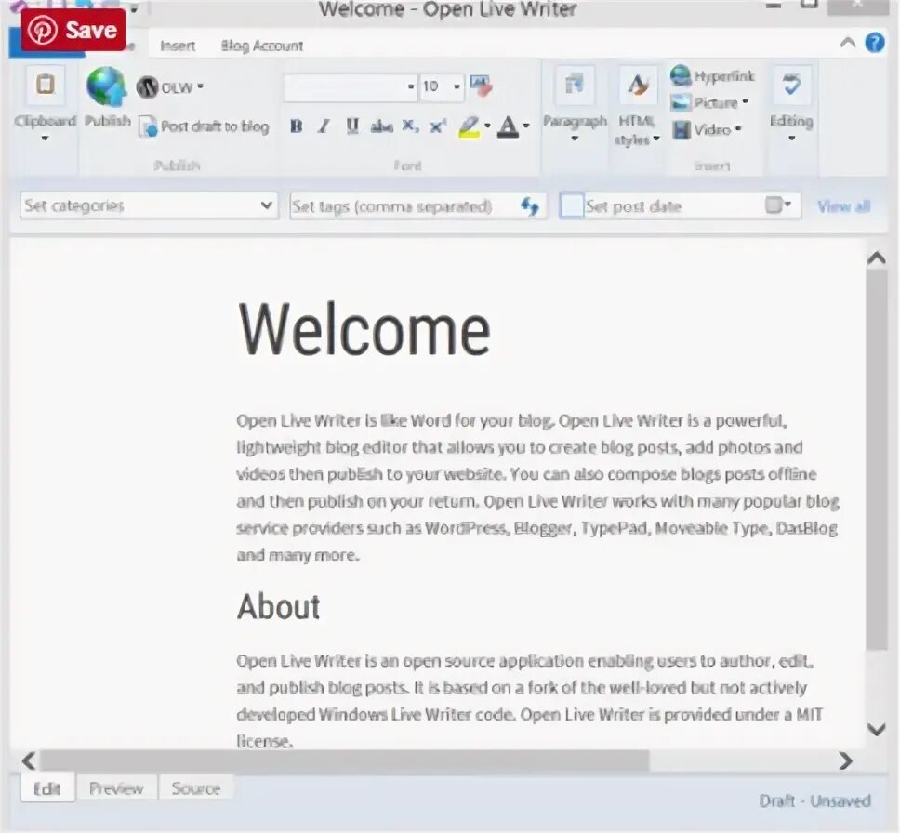Apply the font color A button
This screenshot has height=833, width=900.
pyautogui.click(x=508, y=126)
